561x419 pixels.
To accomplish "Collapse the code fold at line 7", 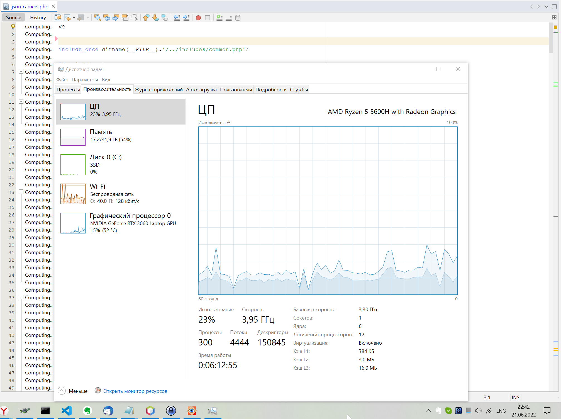I will pos(21,72).
